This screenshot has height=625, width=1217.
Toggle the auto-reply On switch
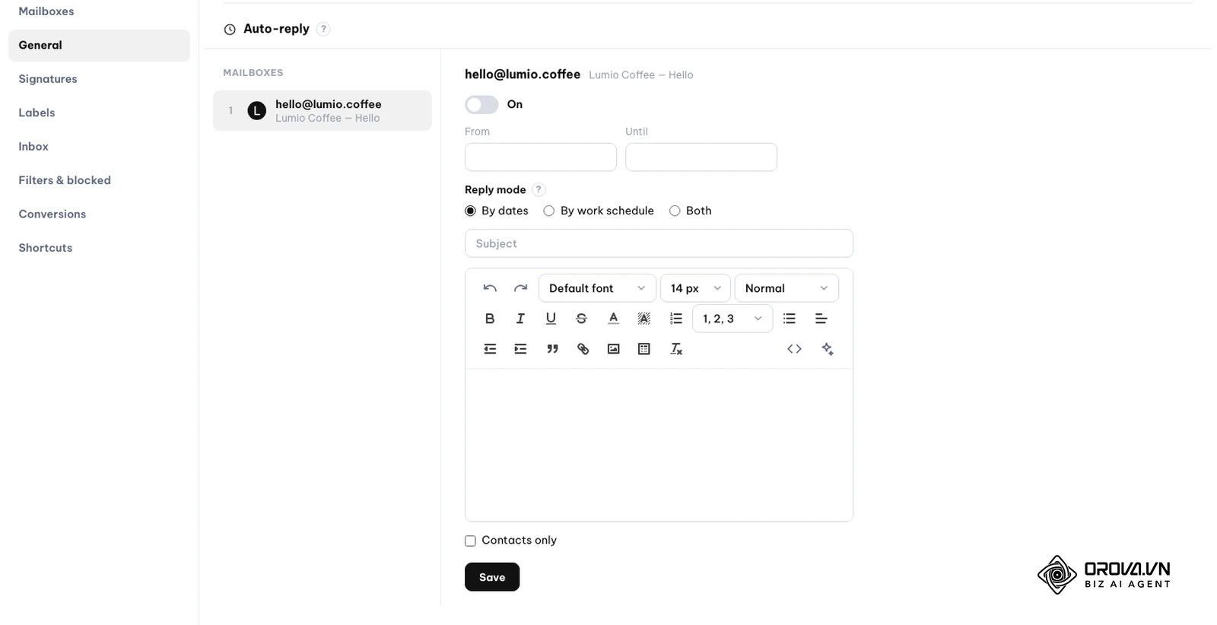(481, 104)
